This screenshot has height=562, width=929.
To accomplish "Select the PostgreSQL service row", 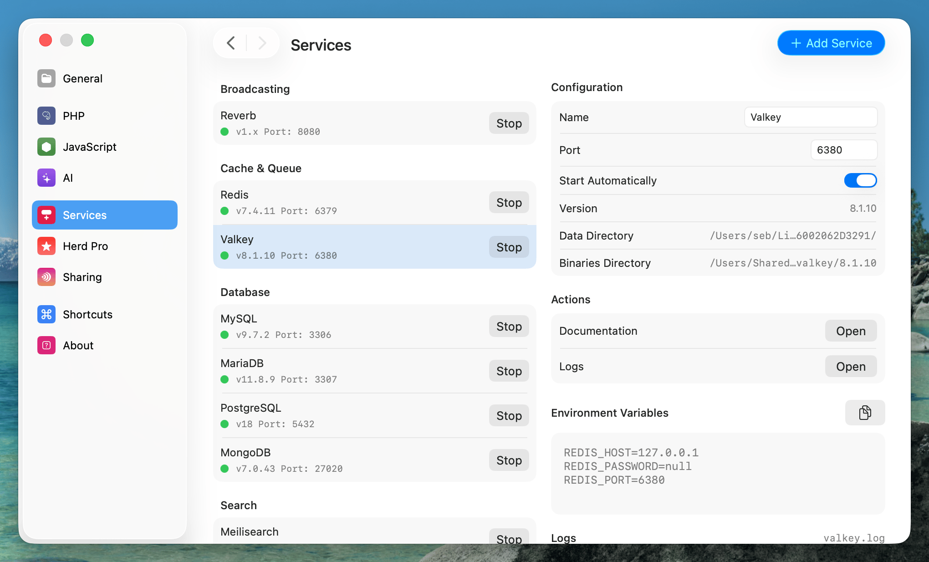I will point(374,416).
